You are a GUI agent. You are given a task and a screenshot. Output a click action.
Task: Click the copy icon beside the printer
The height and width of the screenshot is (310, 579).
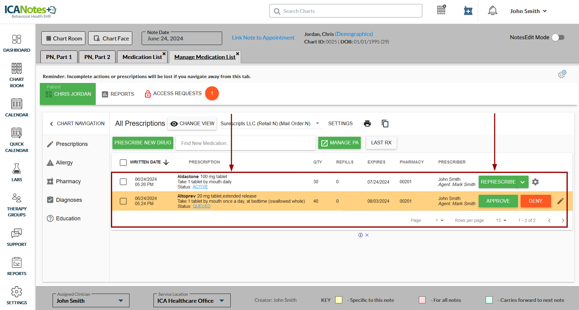[385, 123]
